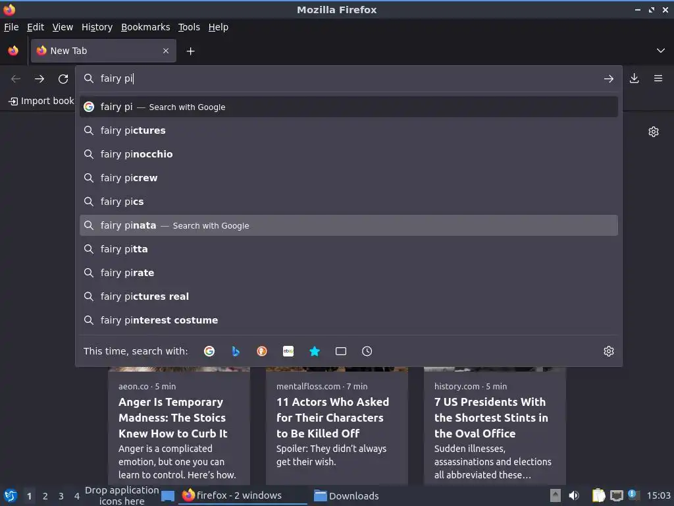Click in the address bar text field

click(348, 79)
